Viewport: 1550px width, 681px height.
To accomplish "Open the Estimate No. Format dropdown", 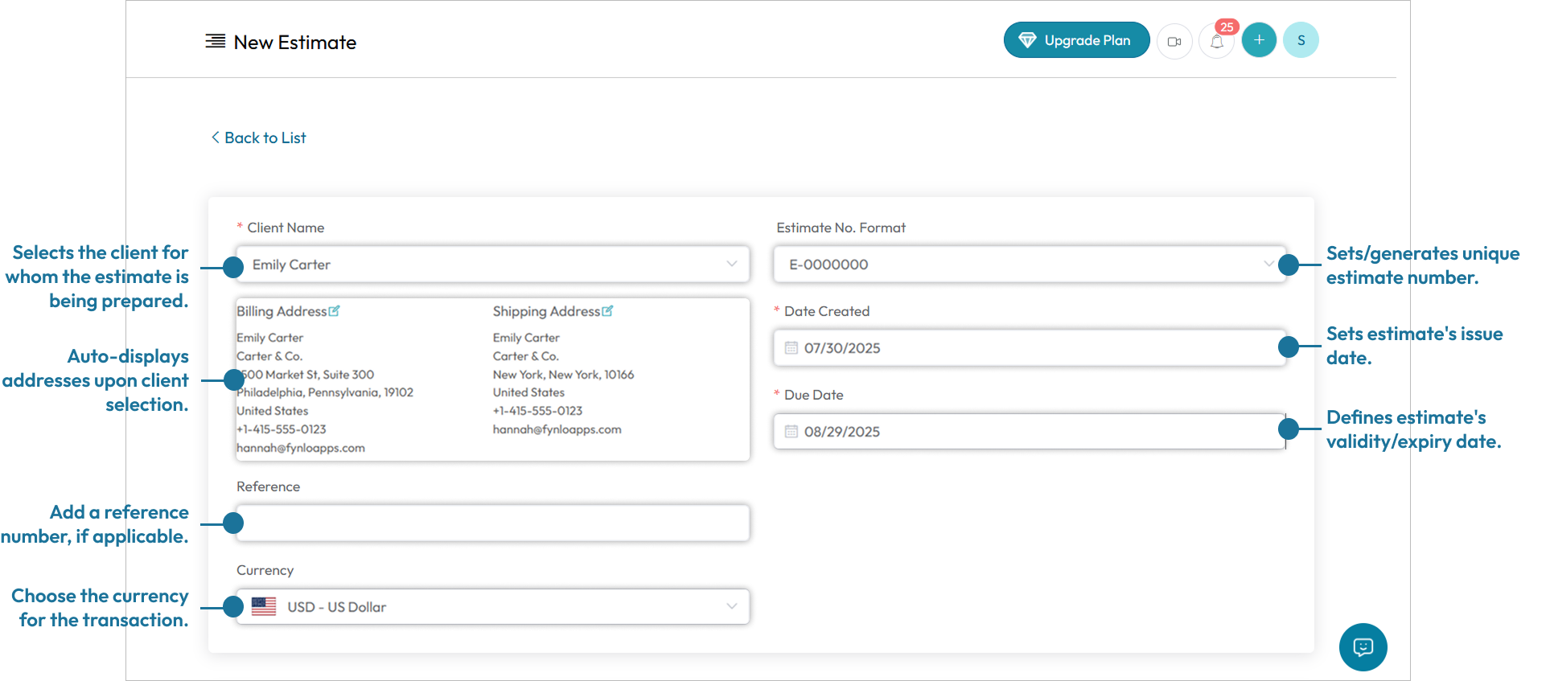I will point(1029,265).
